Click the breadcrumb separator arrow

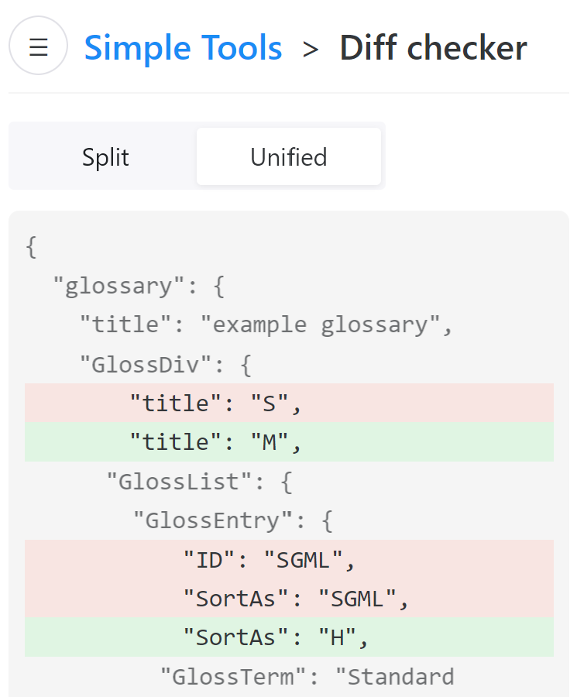click(311, 48)
